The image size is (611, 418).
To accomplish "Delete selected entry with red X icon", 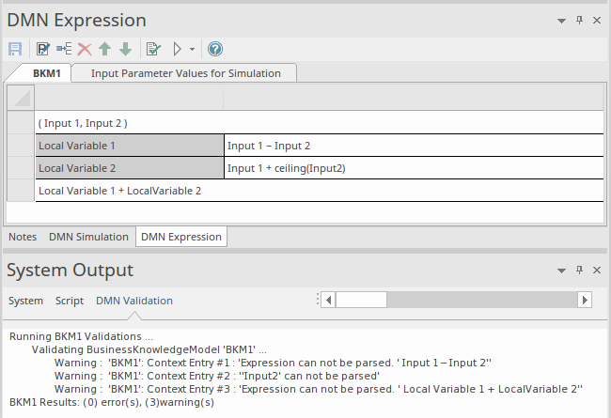I will [x=85, y=49].
